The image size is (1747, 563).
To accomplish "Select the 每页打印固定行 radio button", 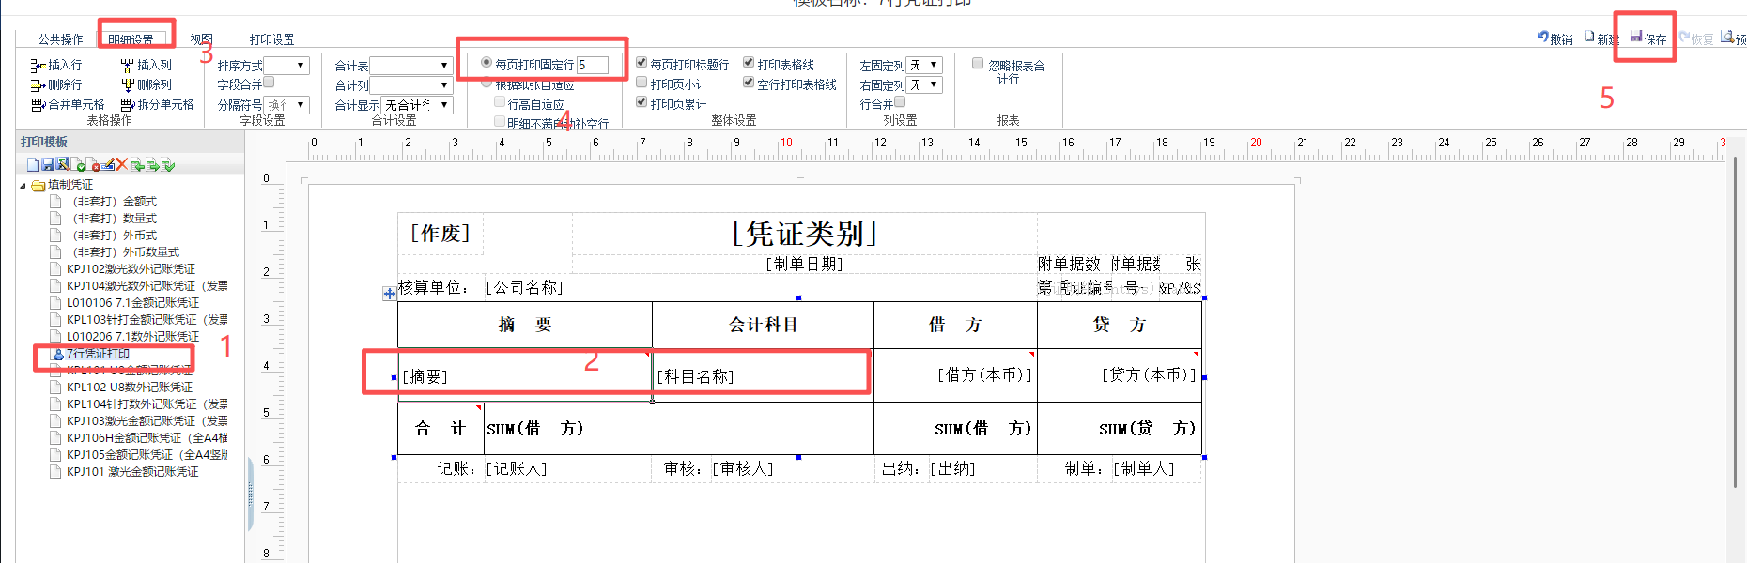I will pyautogui.click(x=487, y=63).
